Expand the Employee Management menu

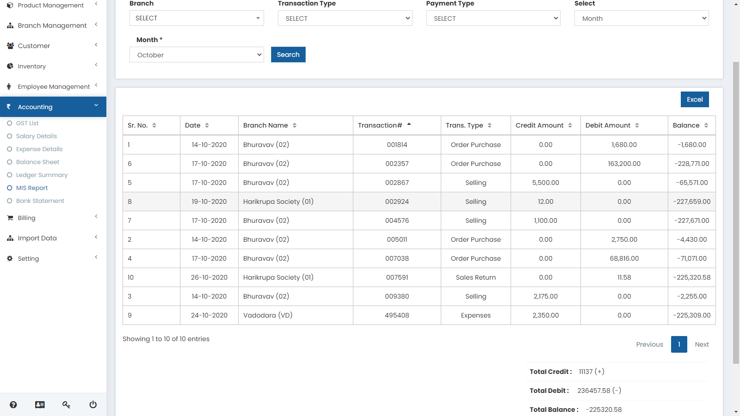[x=53, y=86]
